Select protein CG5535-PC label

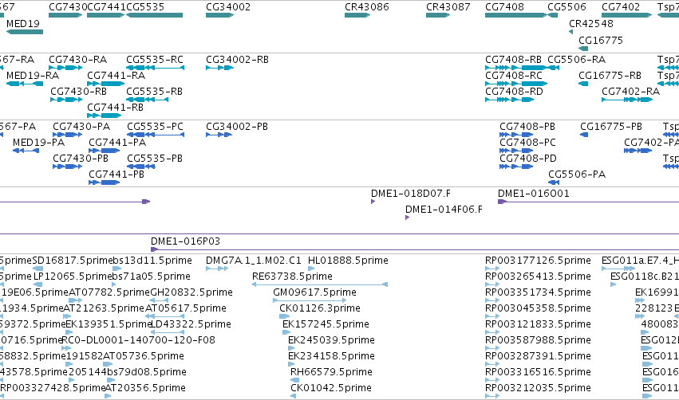pyautogui.click(x=155, y=126)
